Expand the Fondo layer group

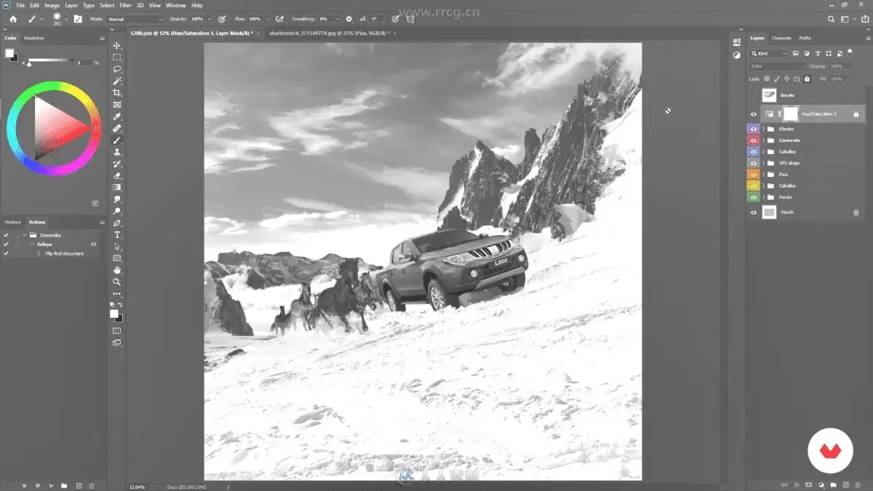point(763,197)
